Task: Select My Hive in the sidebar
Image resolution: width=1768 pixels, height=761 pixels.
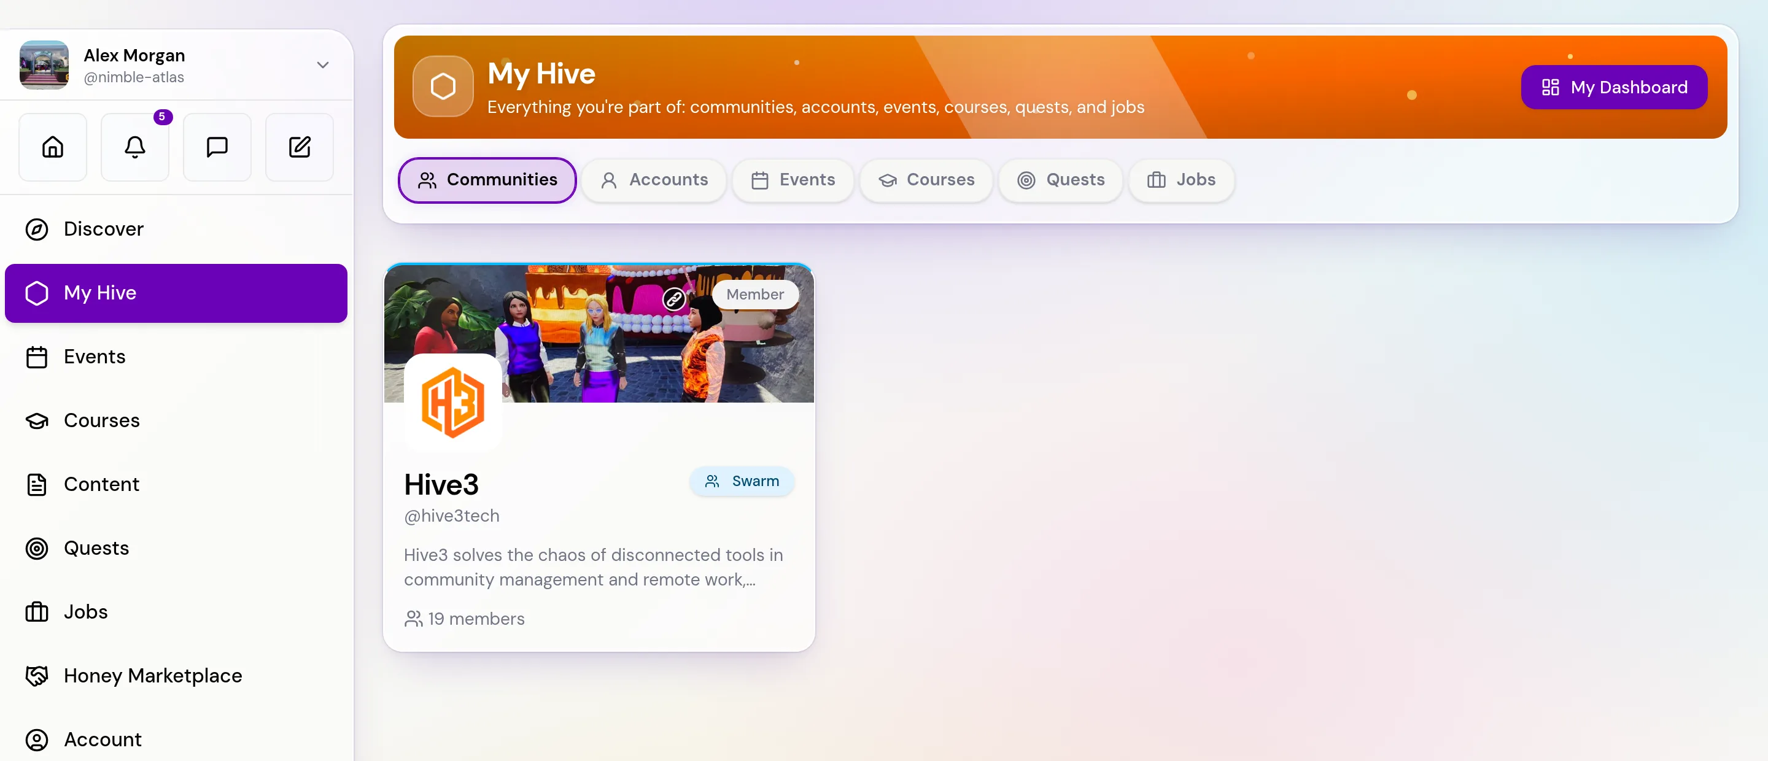Action: coord(176,293)
